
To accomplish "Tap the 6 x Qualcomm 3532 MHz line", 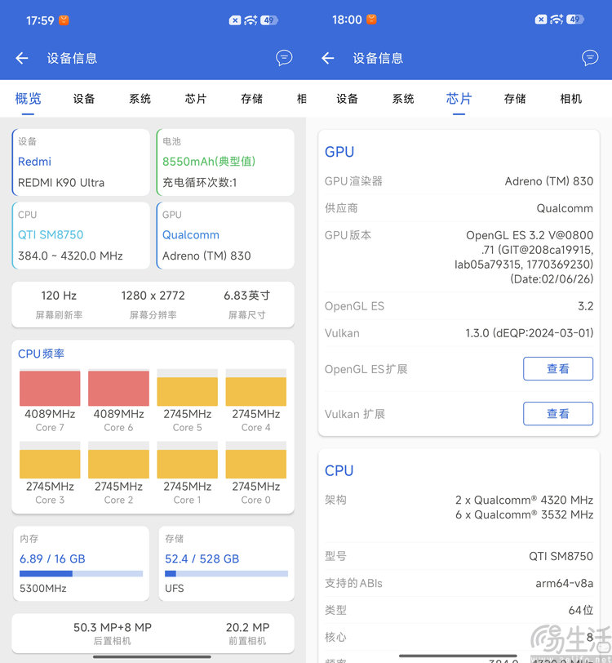I will (524, 514).
